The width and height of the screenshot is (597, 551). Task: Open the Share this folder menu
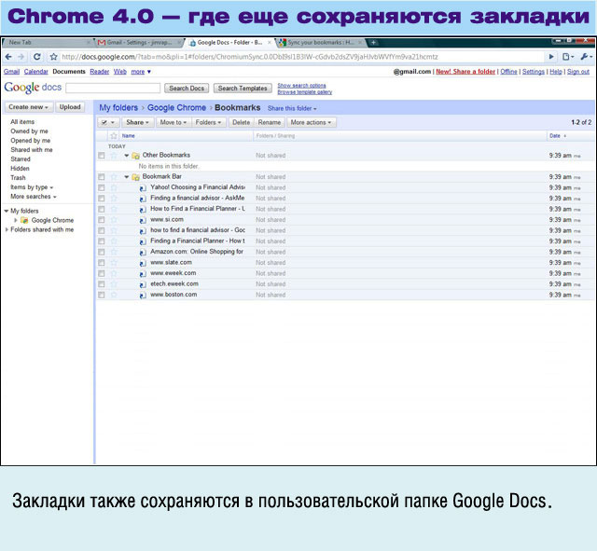[x=292, y=108]
